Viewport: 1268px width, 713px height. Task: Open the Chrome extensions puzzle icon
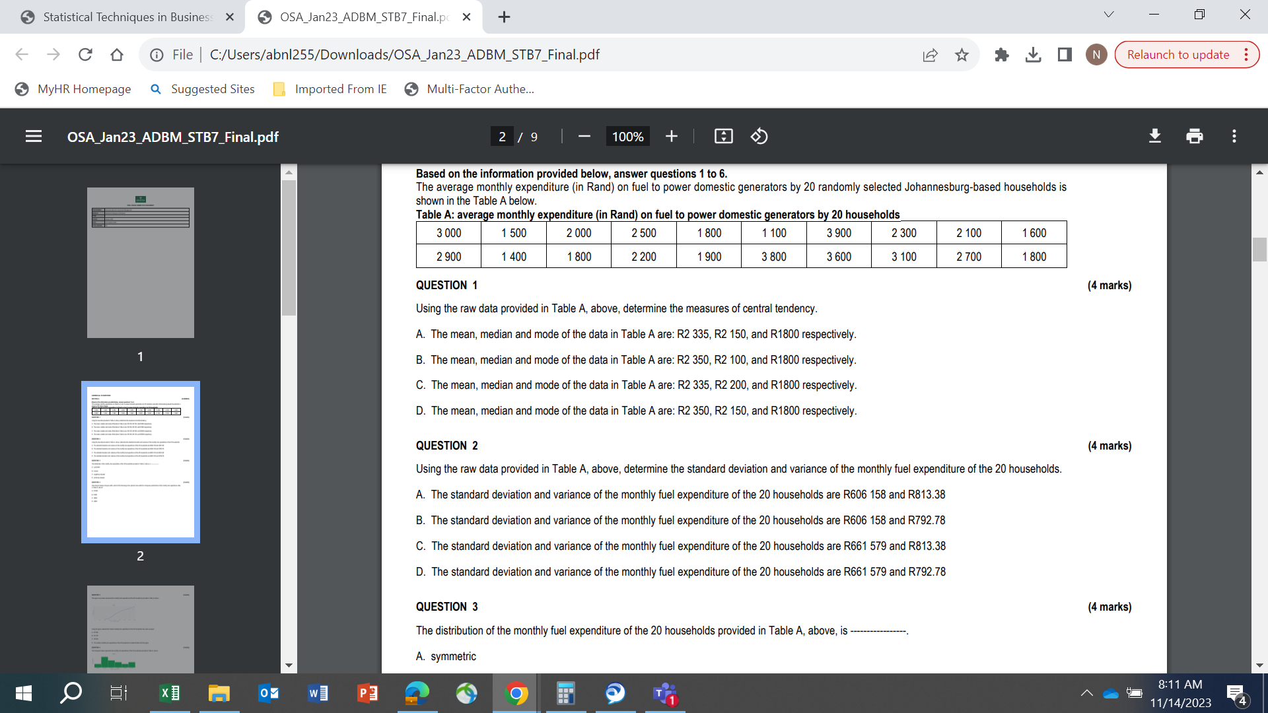coord(1001,55)
